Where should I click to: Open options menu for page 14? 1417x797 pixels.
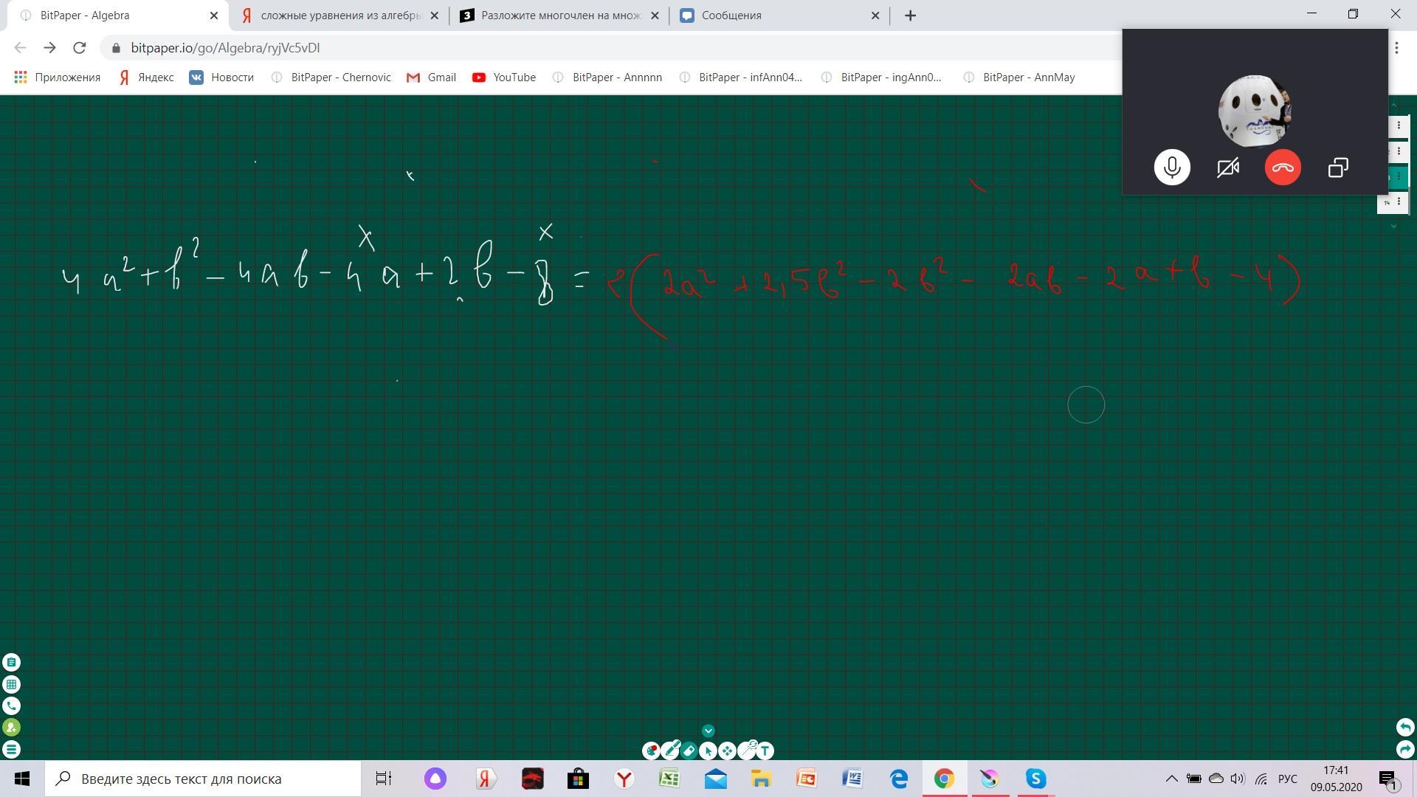point(1399,201)
